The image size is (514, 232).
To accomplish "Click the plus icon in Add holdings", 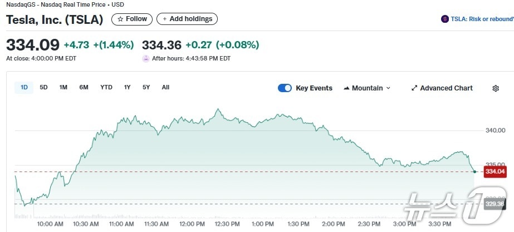I will (x=165, y=19).
